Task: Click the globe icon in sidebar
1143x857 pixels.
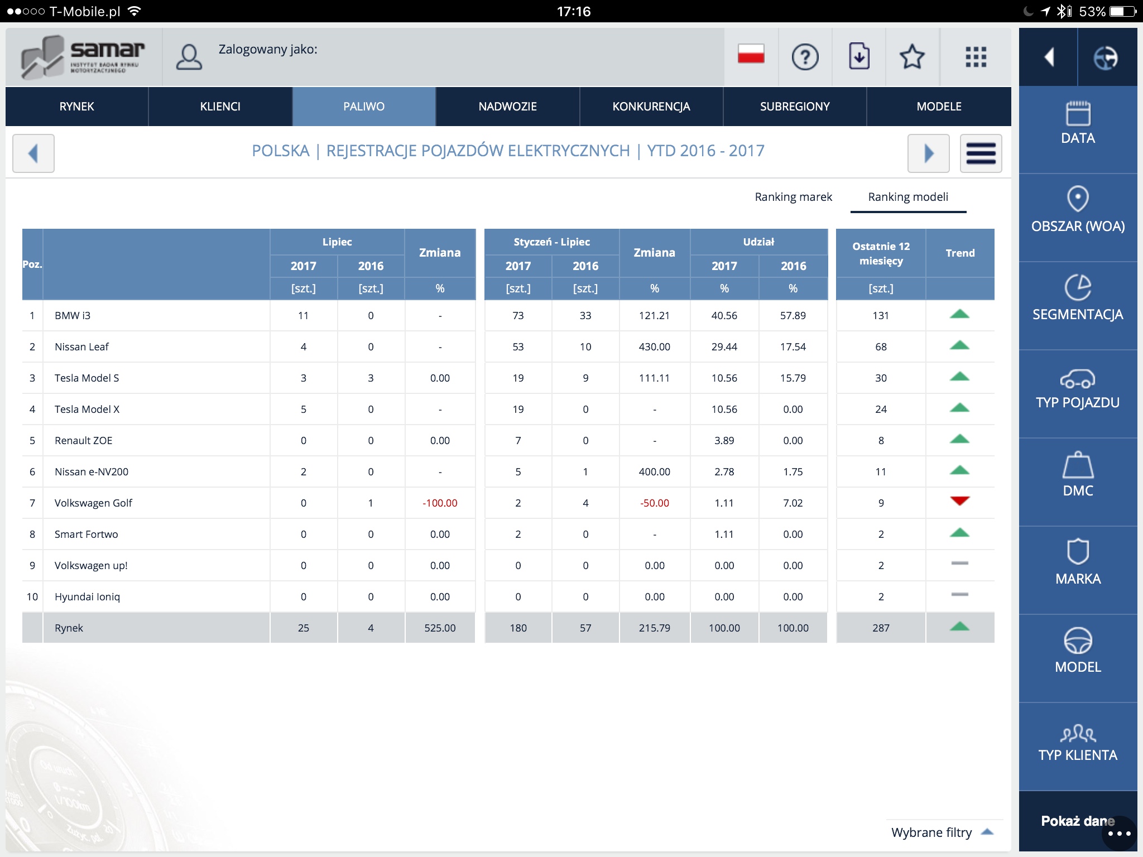Action: pos(1106,57)
